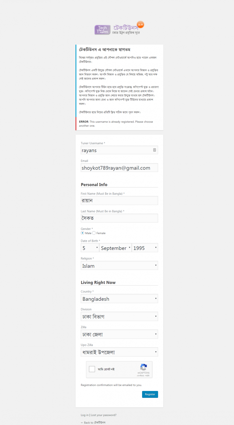Click the TechTunes logo at top
This screenshot has height=425, width=234.
pyautogui.click(x=119, y=29)
